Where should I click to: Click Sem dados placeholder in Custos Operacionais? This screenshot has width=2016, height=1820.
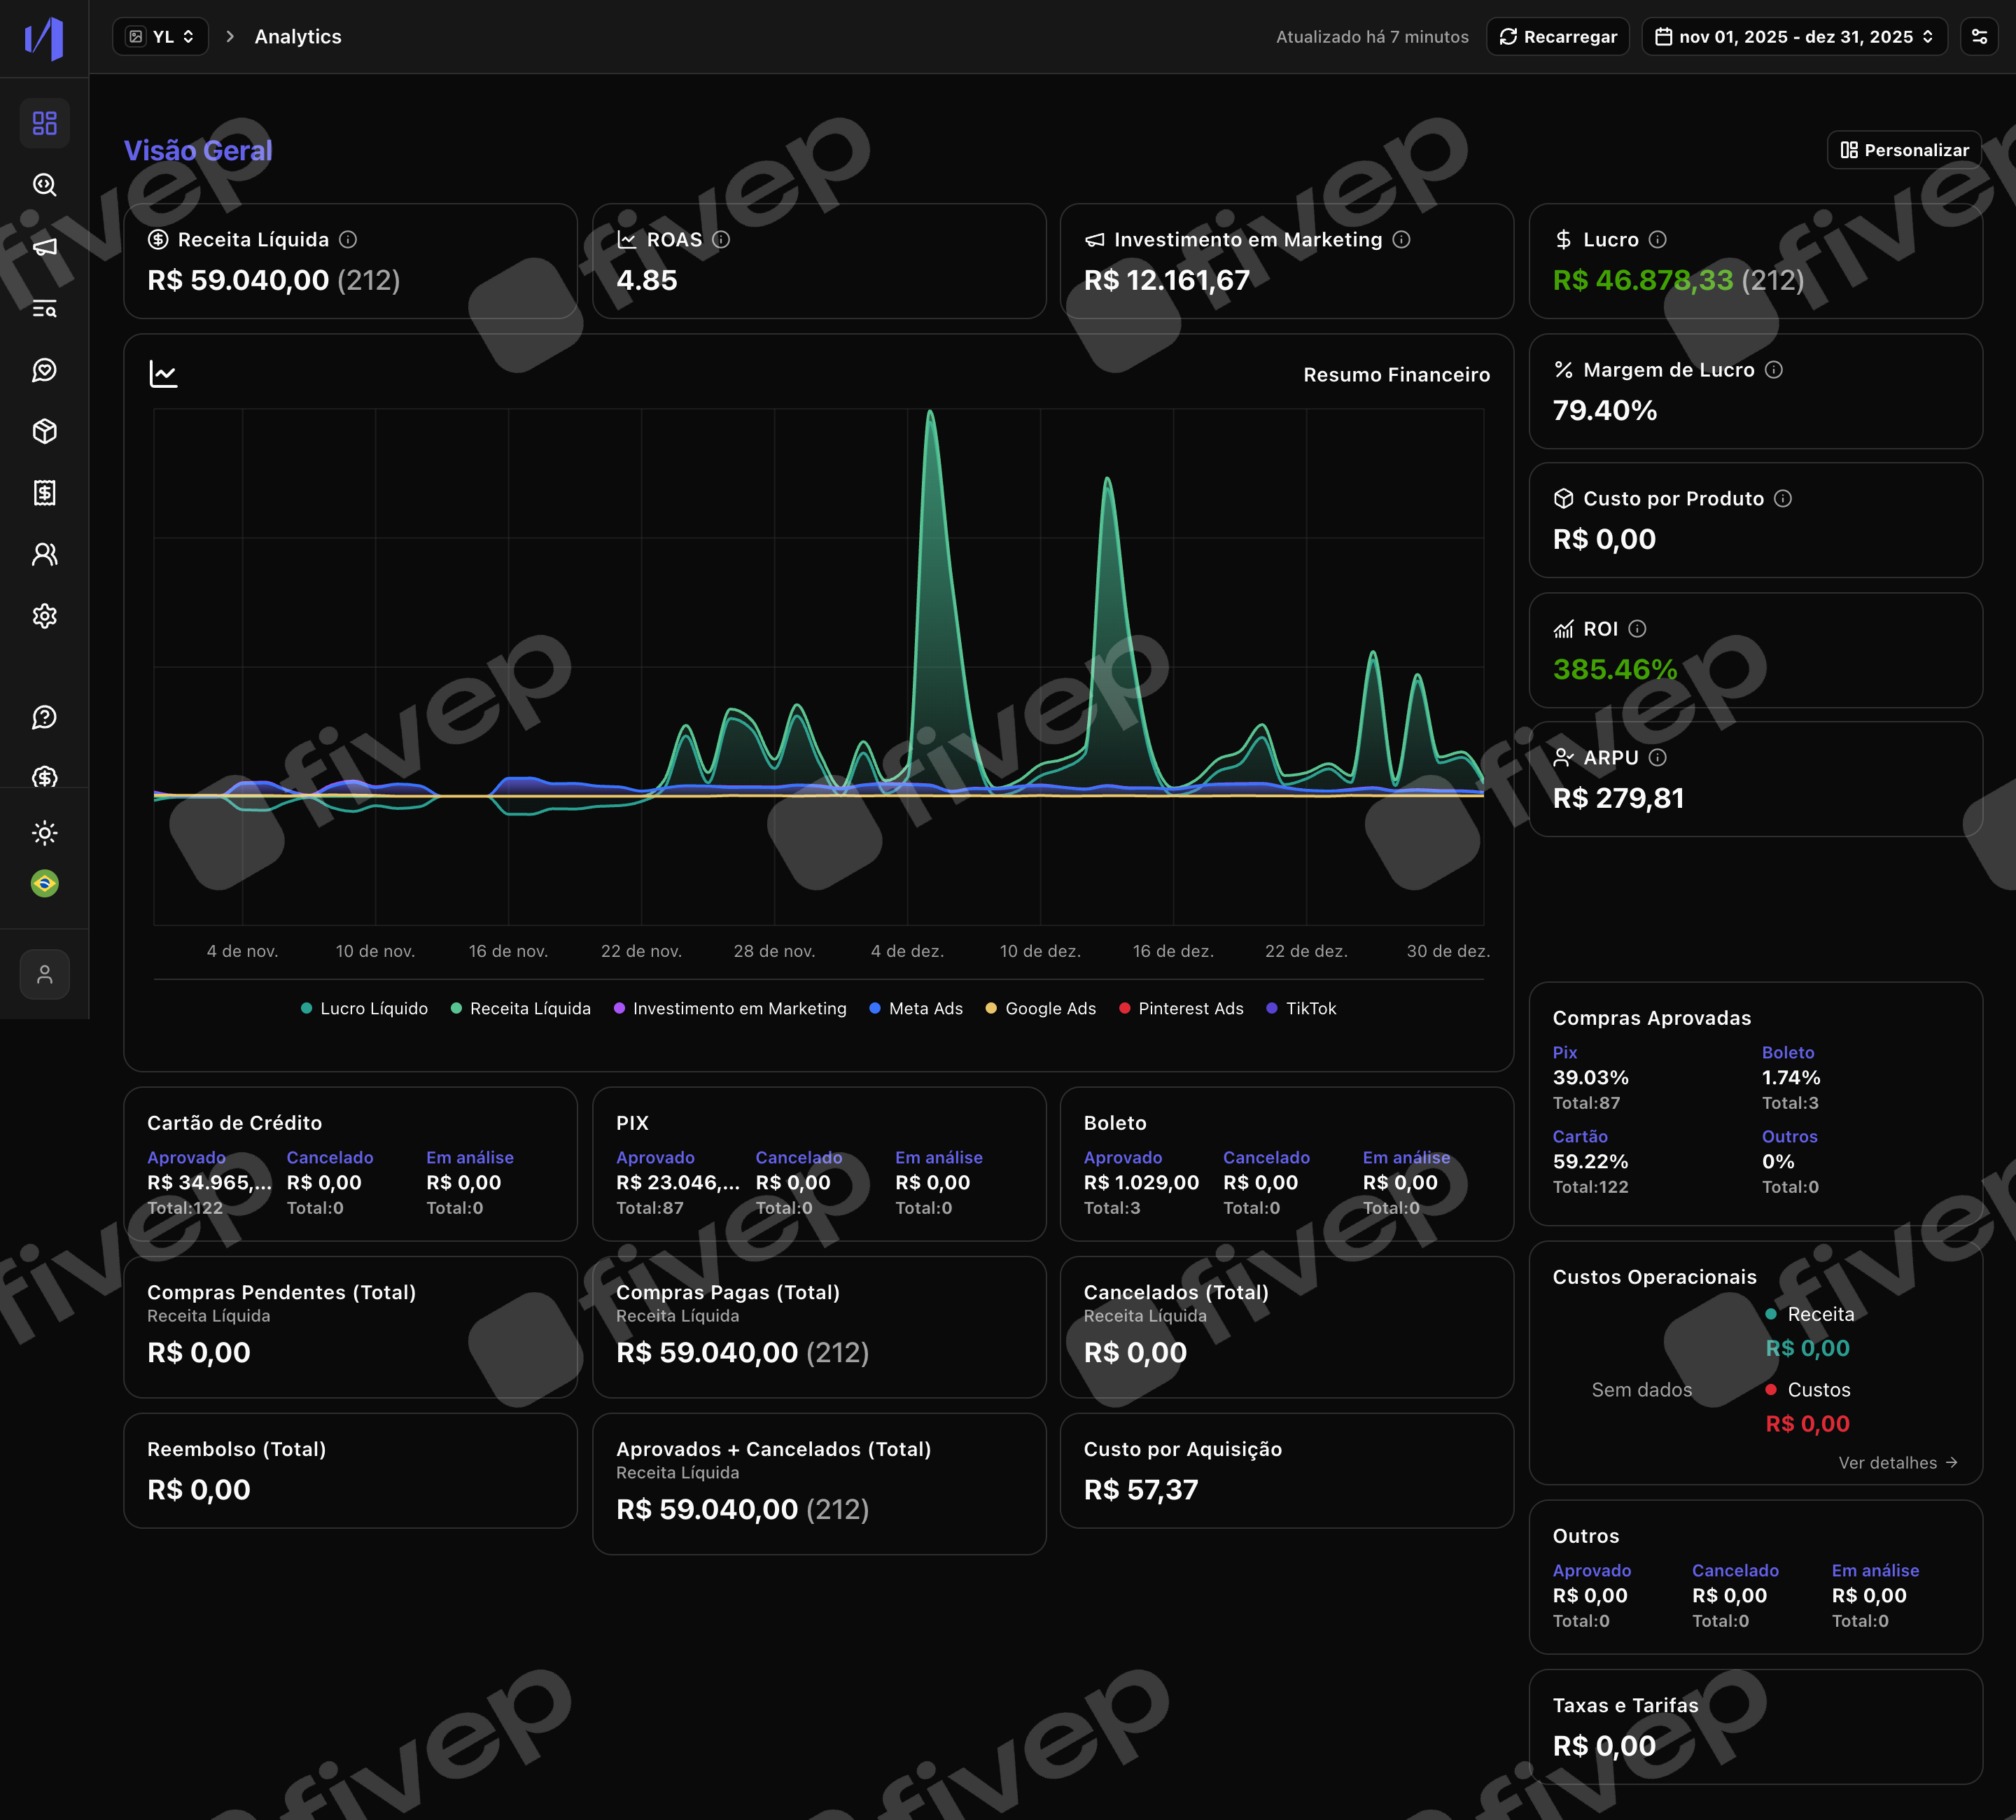(x=1641, y=1390)
